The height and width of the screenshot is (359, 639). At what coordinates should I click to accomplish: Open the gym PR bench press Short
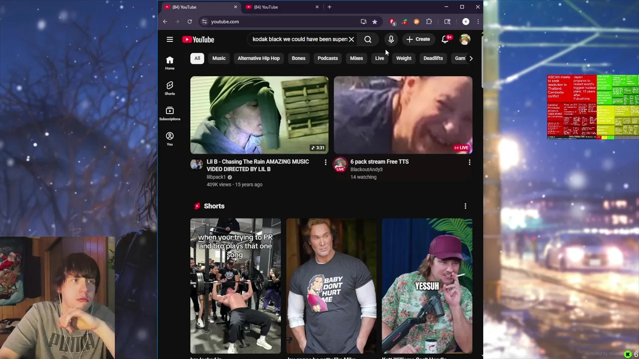[235, 286]
